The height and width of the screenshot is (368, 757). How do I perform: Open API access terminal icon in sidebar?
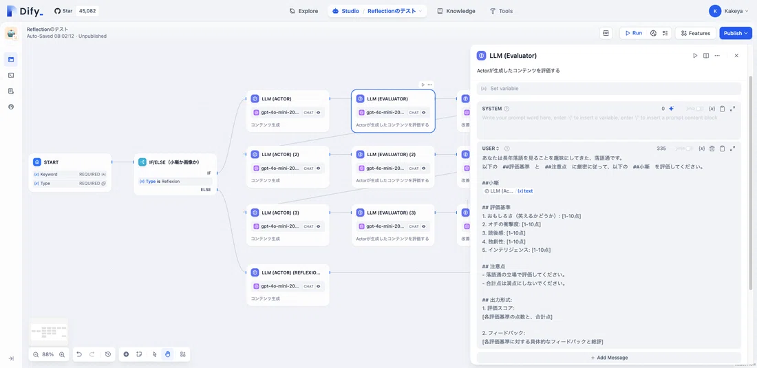tap(11, 75)
